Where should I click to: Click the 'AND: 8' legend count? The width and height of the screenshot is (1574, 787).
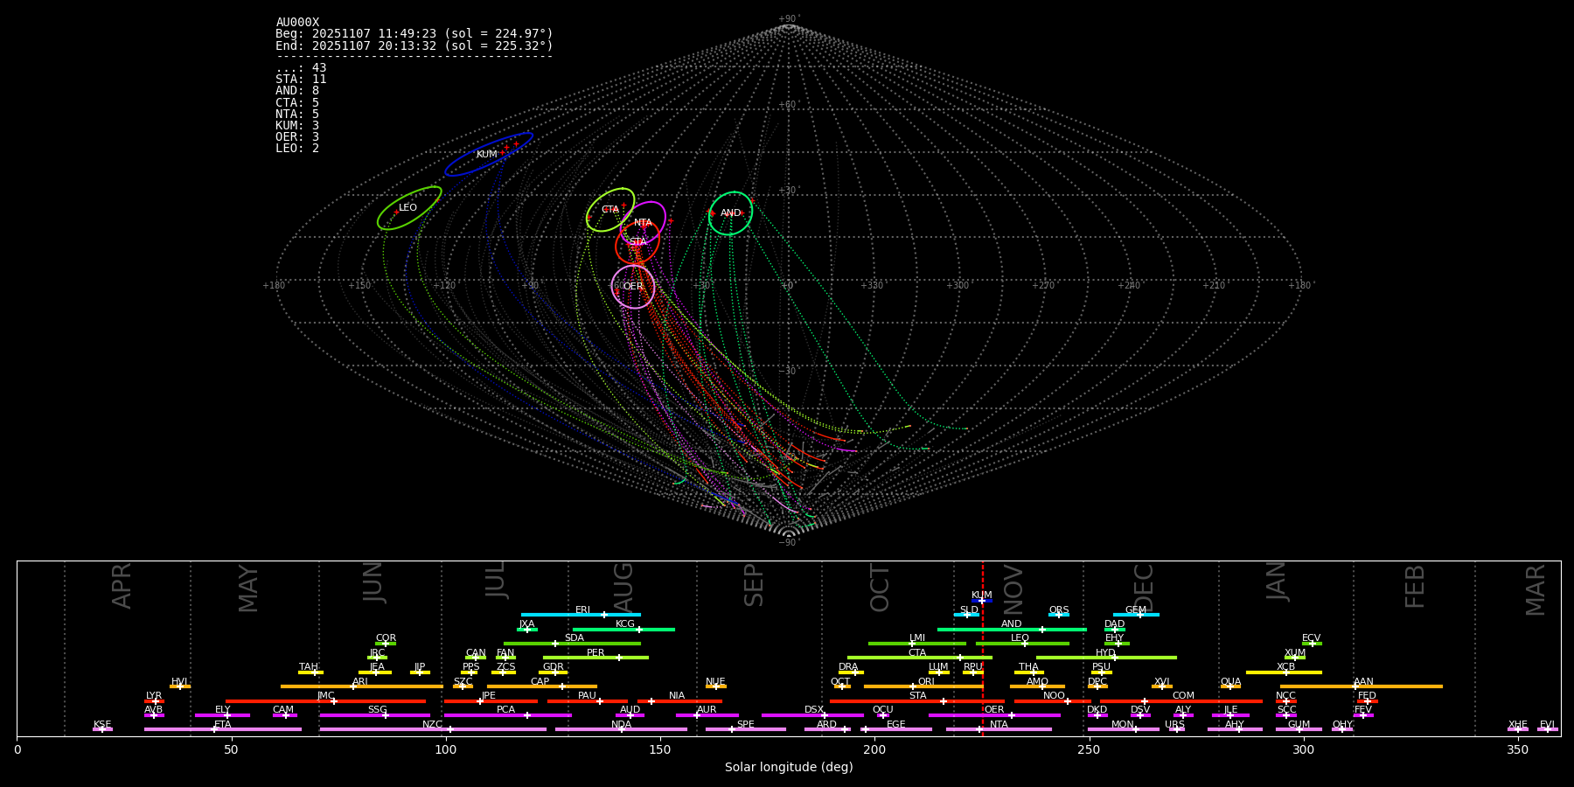[297, 91]
